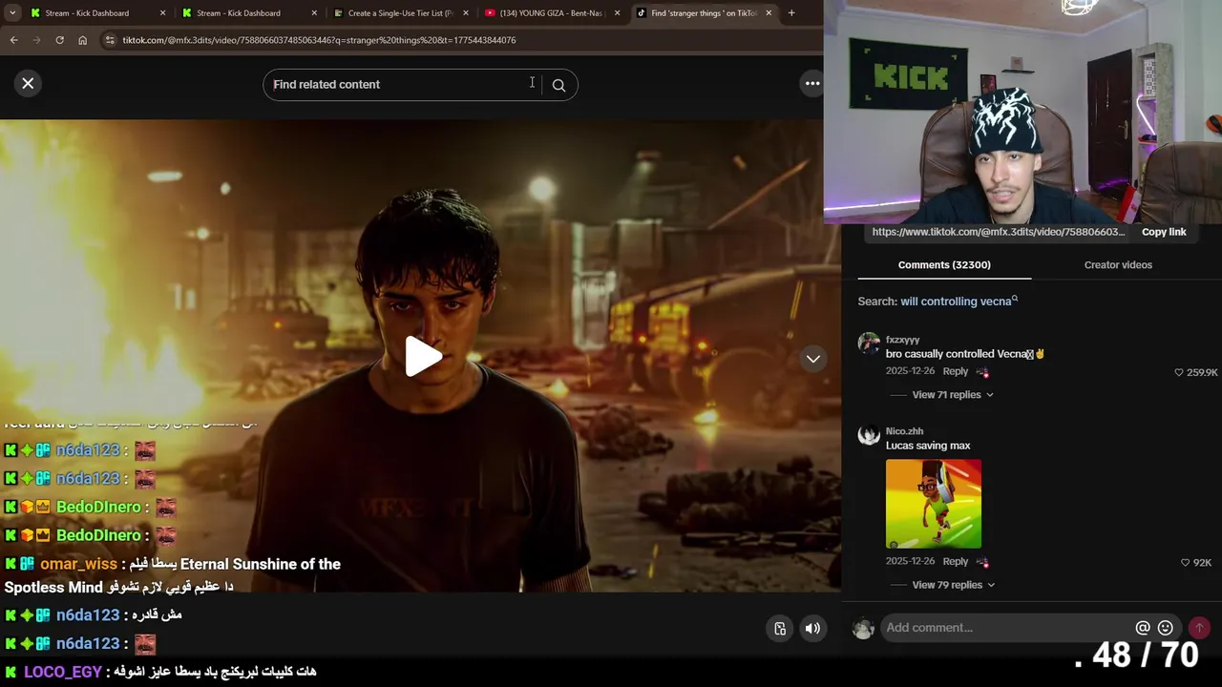Post comment with red arrow button
Screen dimensions: 1222x687
(x=1199, y=628)
